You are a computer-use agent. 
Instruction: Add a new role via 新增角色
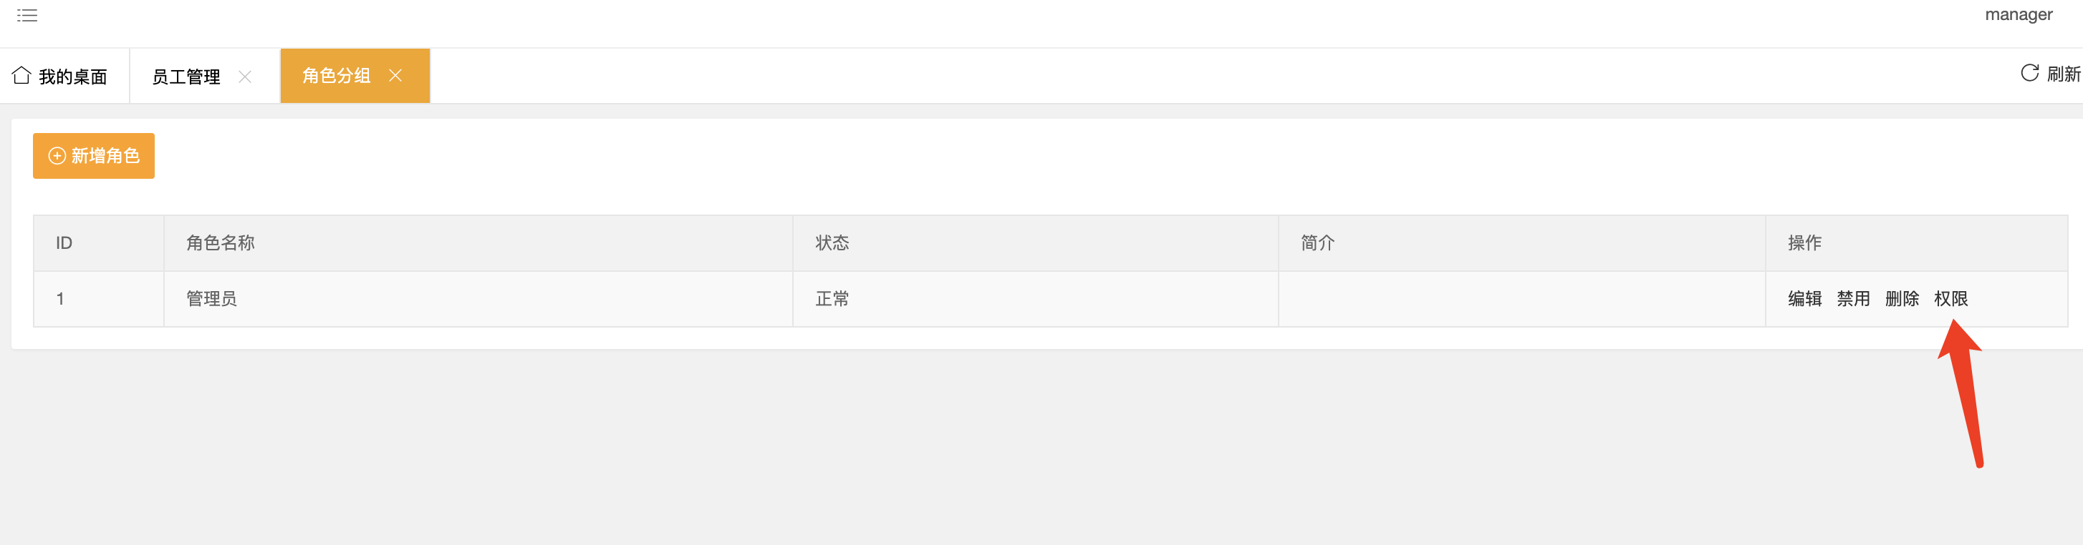[94, 156]
